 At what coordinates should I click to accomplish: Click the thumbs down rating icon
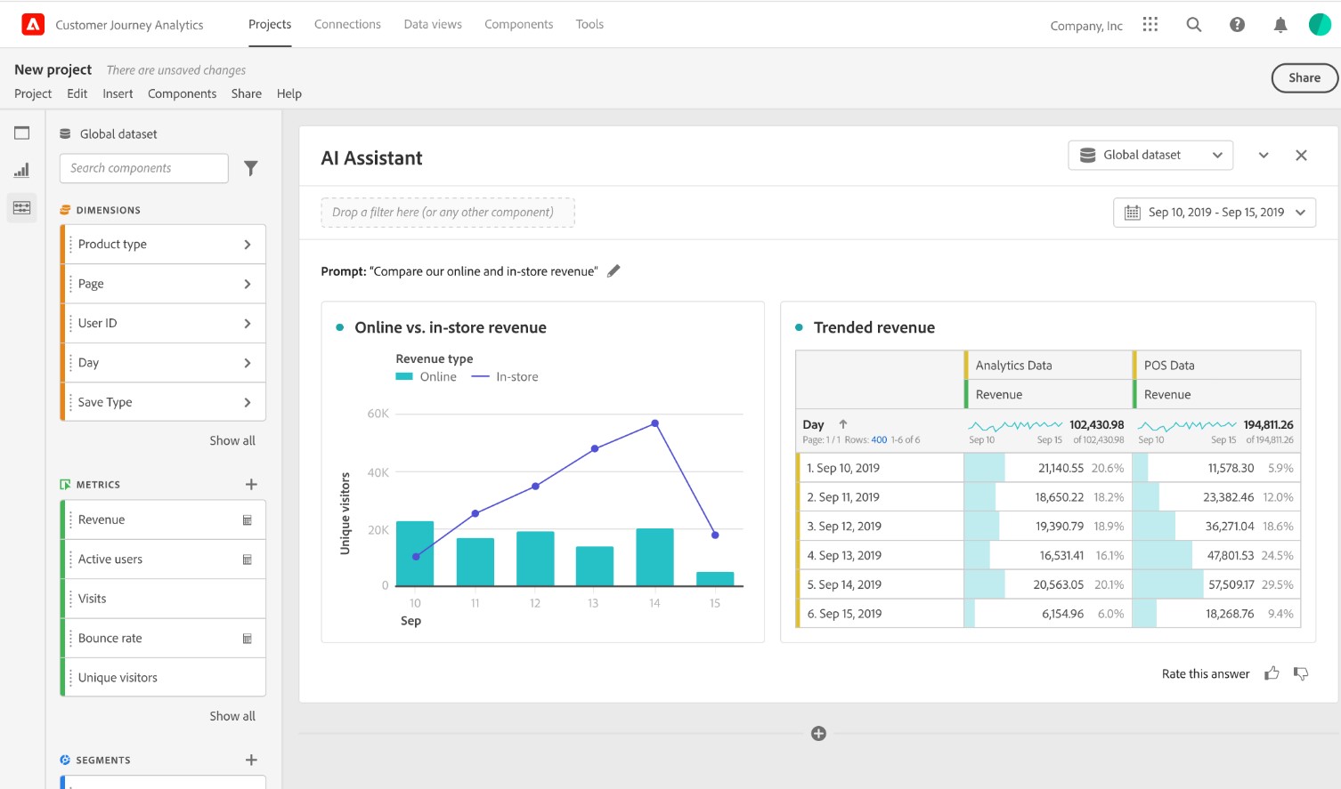1301,673
